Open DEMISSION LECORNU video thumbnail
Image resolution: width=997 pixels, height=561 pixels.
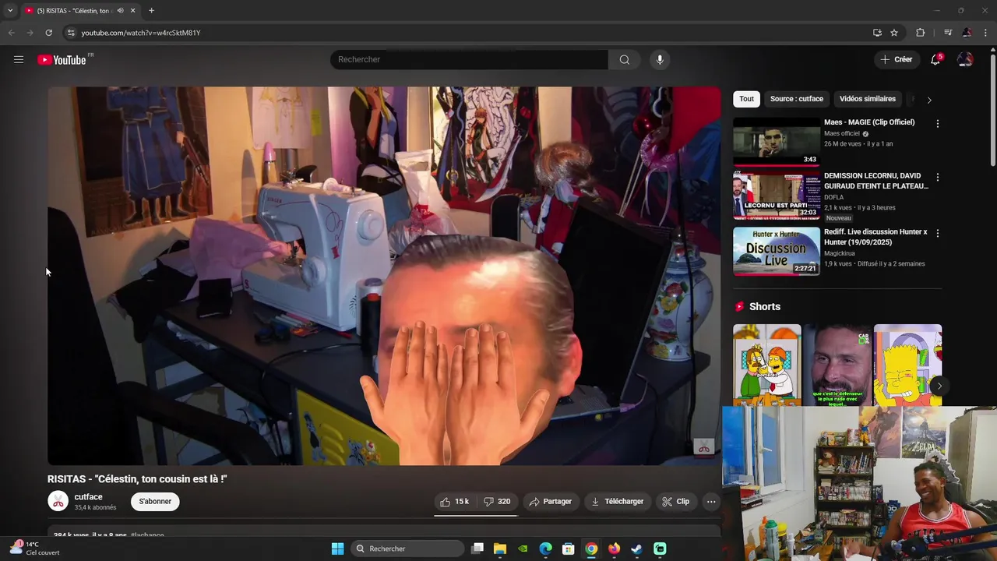(x=777, y=196)
